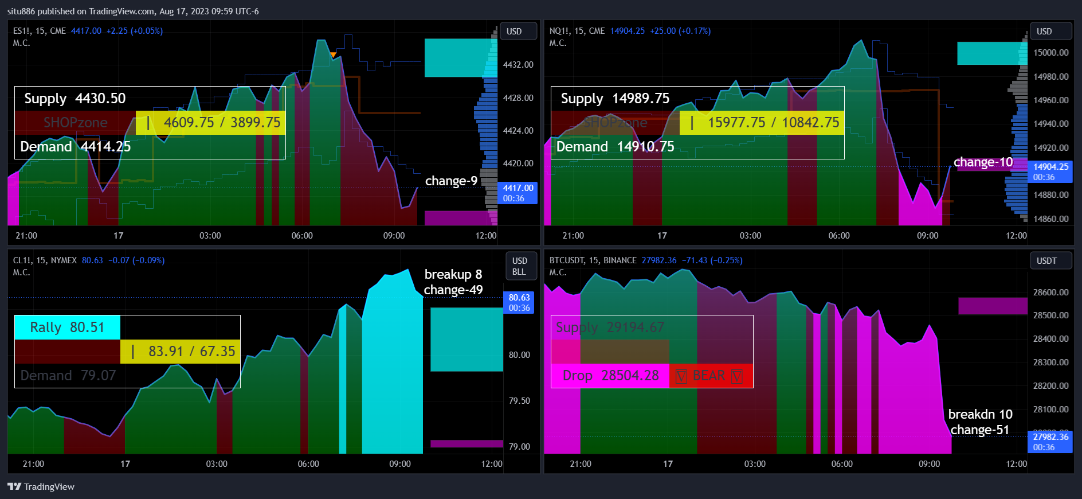Click the +2.25 (+0.05%) change value on ES1!
The width and height of the screenshot is (1082, 499).
click(135, 31)
